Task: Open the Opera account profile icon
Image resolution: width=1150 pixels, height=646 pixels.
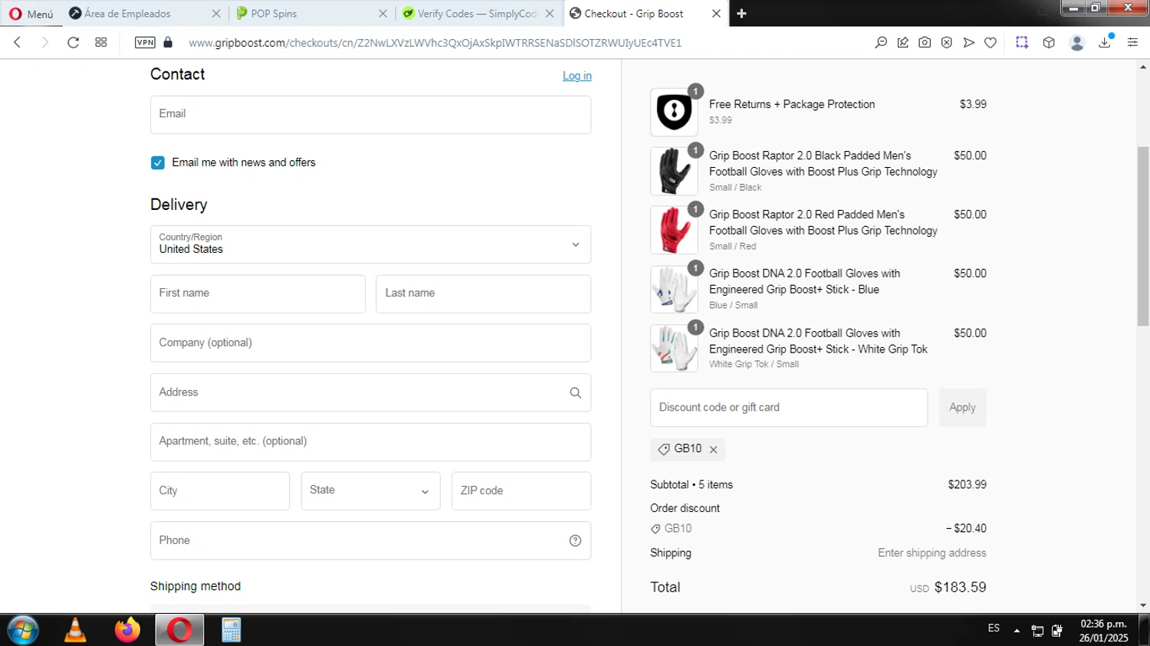Action: [1076, 43]
